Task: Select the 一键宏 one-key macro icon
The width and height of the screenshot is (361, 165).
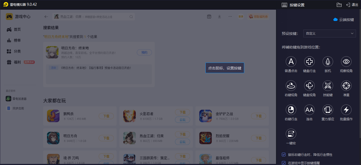Action: (291, 134)
